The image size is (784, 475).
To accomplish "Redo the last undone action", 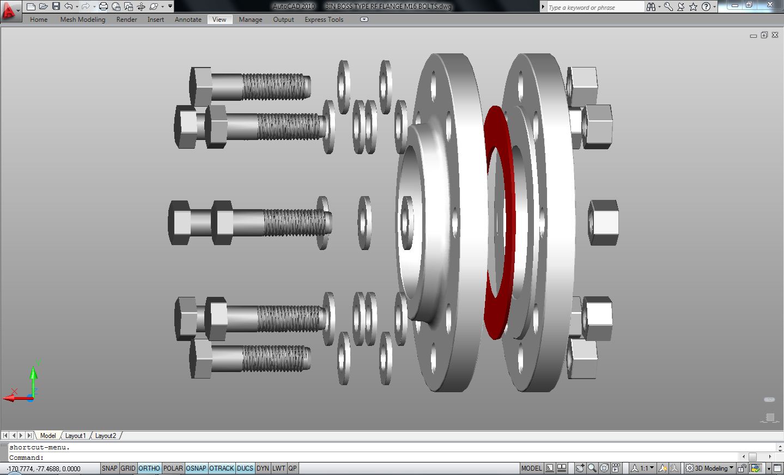I will (86, 7).
